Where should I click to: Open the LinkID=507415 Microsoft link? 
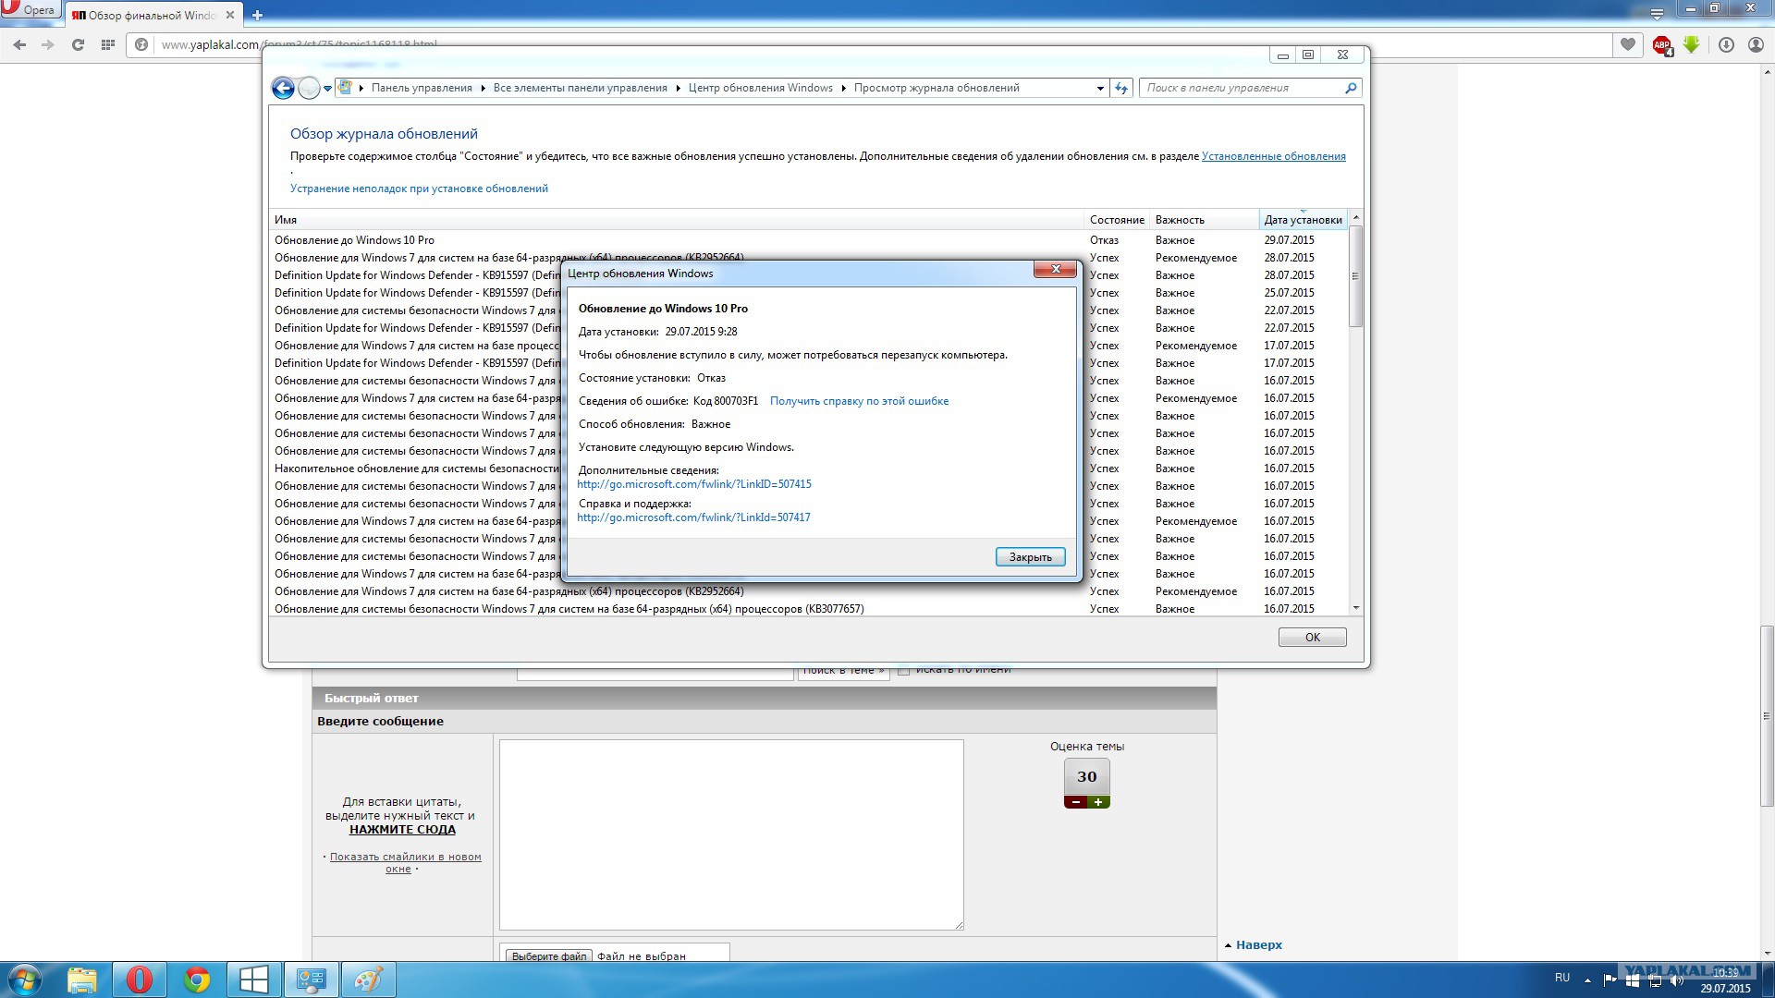694,484
